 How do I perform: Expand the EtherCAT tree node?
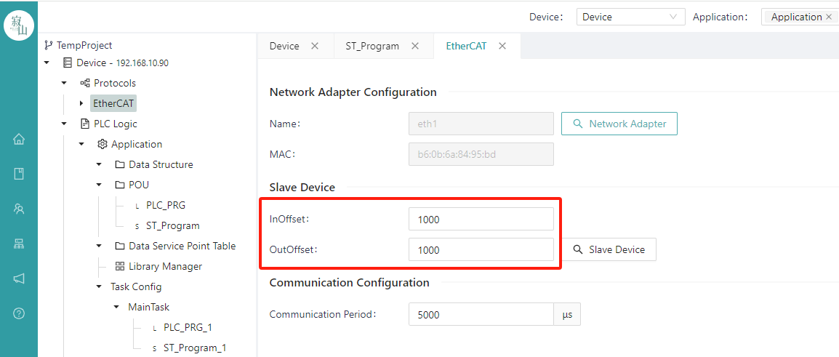(81, 103)
